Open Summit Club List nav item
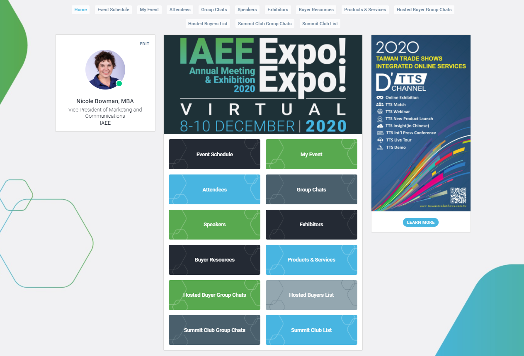 point(320,24)
